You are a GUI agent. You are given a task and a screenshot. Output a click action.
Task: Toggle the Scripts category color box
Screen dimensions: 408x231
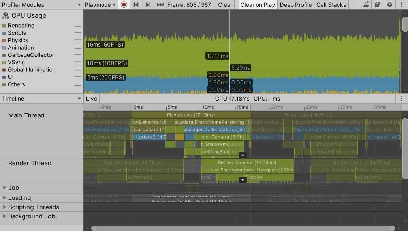[x=4, y=33]
